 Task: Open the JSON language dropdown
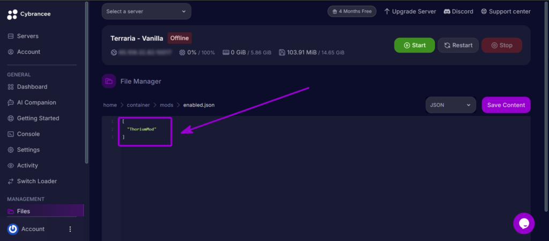click(450, 105)
